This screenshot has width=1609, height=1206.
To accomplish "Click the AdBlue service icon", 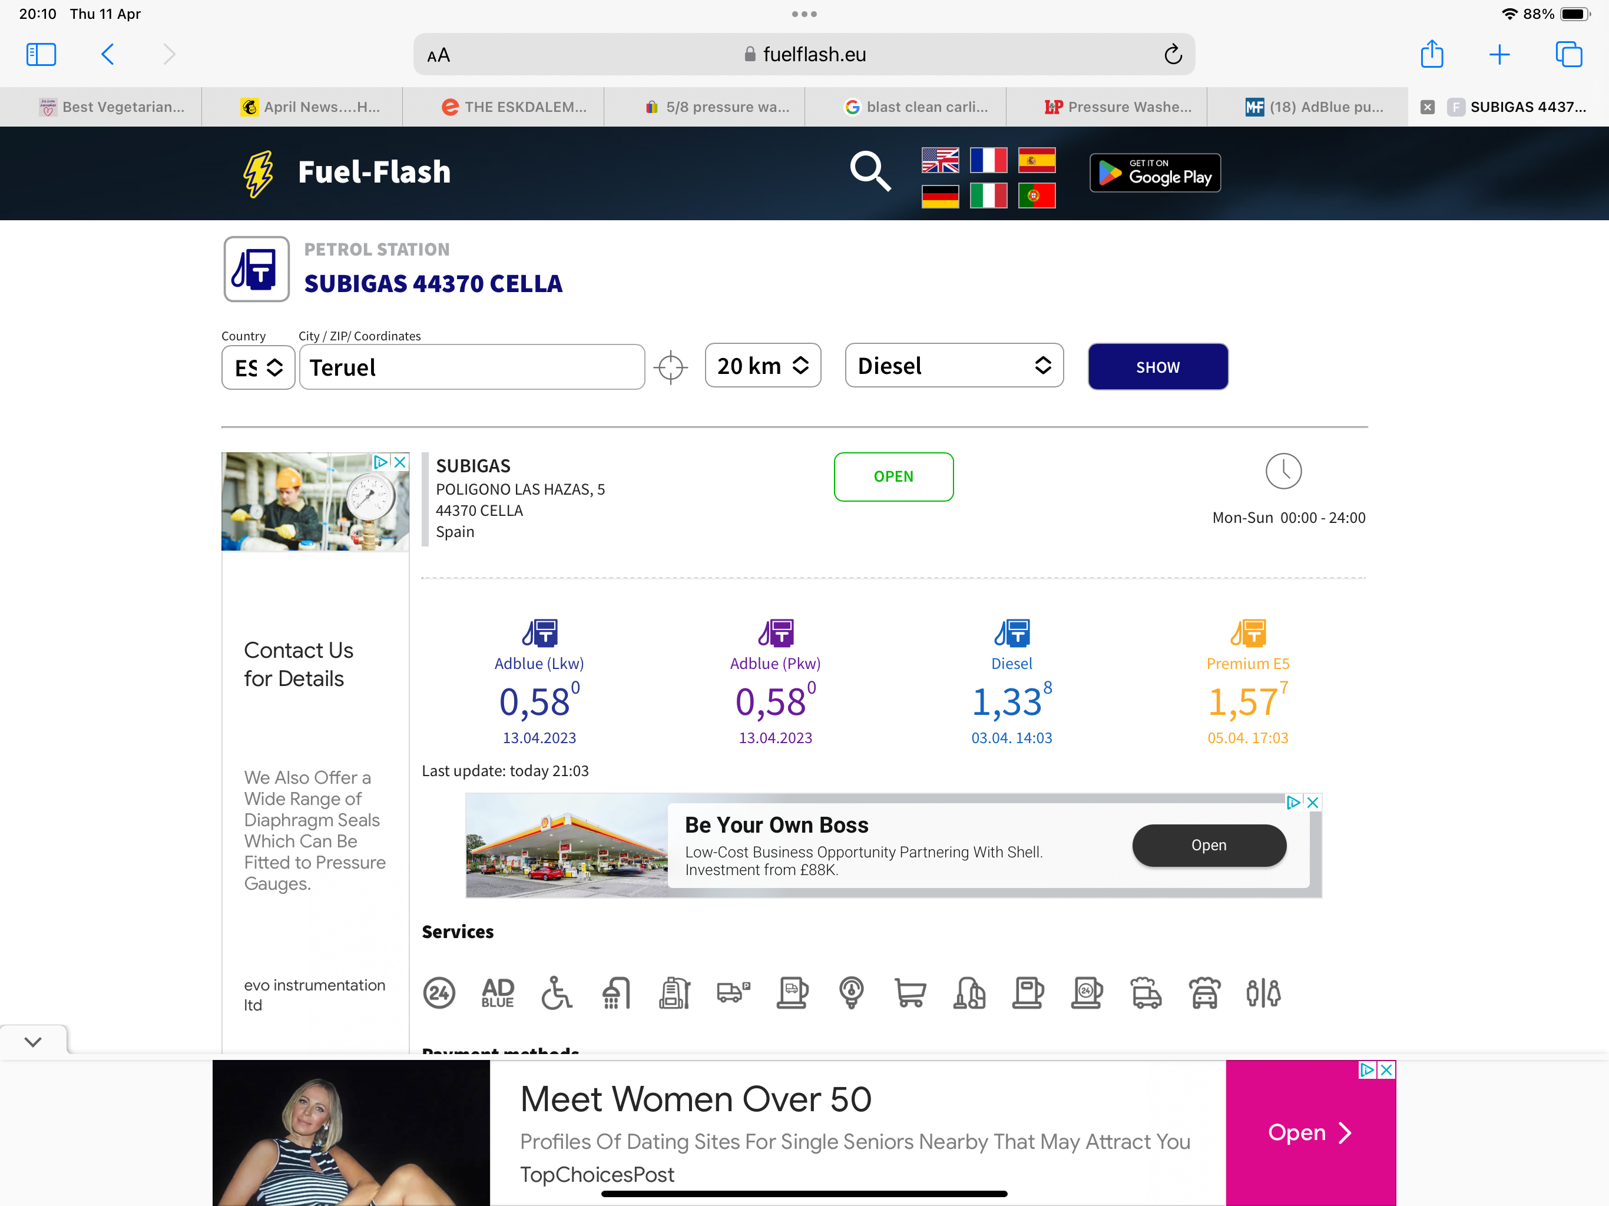I will tap(498, 993).
